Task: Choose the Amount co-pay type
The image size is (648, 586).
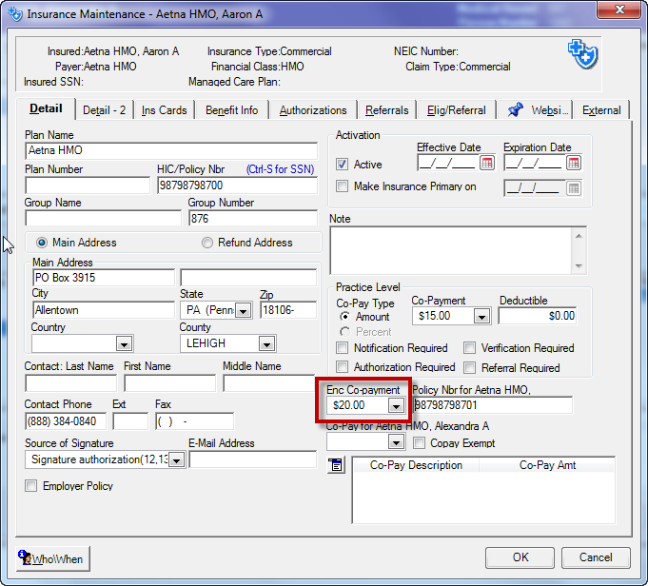Action: 344,317
